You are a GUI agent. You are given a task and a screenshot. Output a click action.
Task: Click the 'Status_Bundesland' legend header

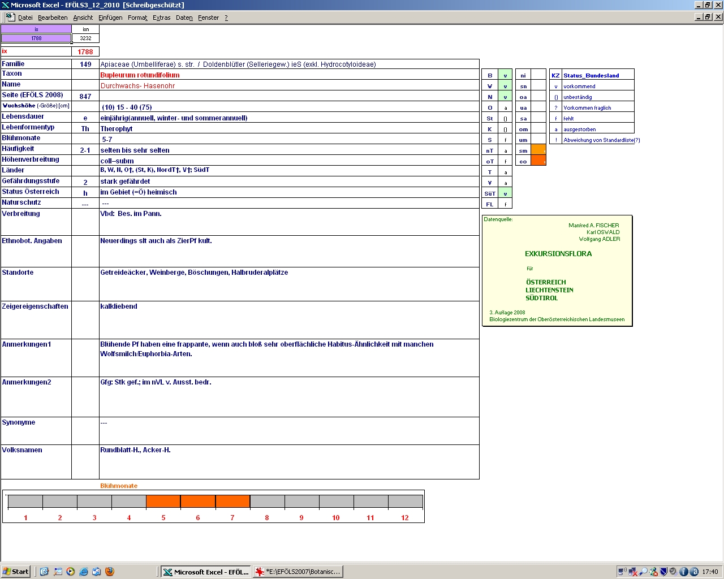click(591, 75)
